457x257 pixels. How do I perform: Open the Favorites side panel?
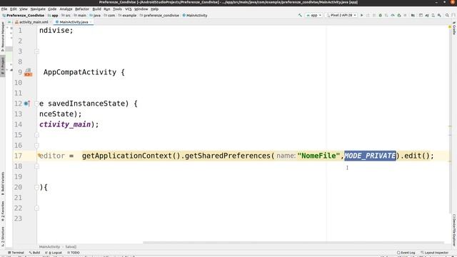tap(3, 211)
